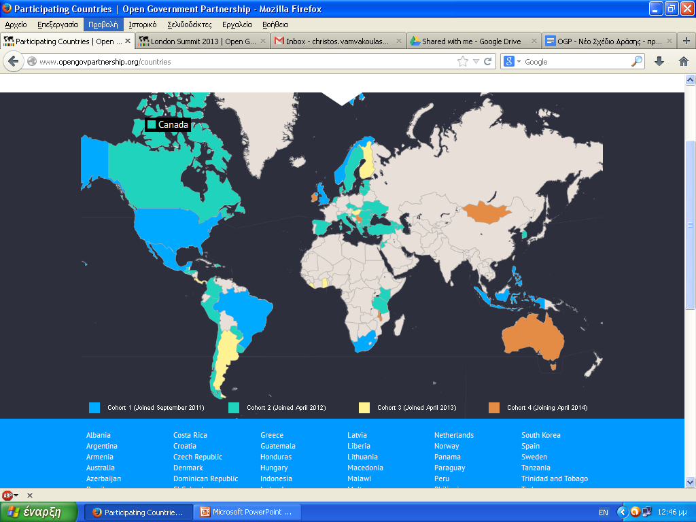Close the OGP Νέο Σχέδιο Δράσης tab
696x522 pixels.
[x=669, y=41]
